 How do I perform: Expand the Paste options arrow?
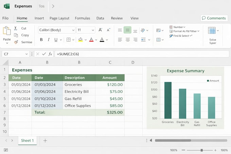7,43
